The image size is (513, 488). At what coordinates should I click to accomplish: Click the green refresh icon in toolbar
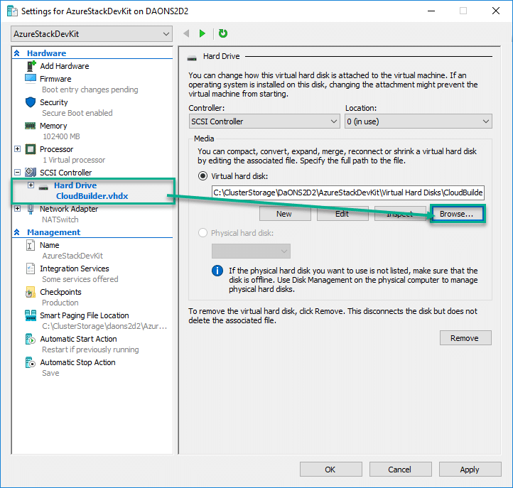(223, 33)
